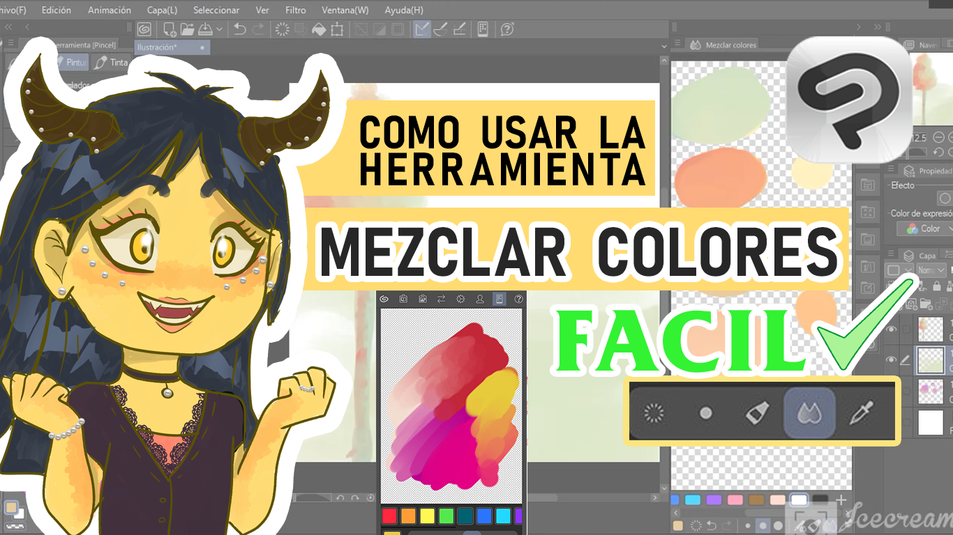
Task: Open the Clip Studio launcher icon in command bar
Action: click(x=144, y=29)
